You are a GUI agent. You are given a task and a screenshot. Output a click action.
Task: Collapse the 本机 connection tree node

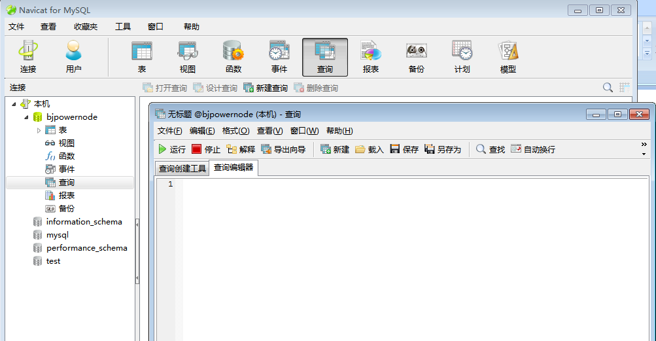coord(14,104)
